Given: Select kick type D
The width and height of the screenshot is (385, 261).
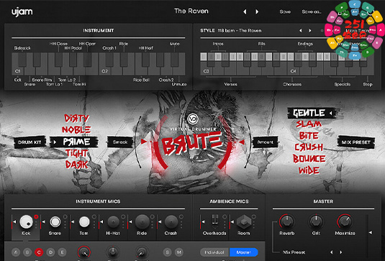Looking at the screenshot, I should pos(50,252).
